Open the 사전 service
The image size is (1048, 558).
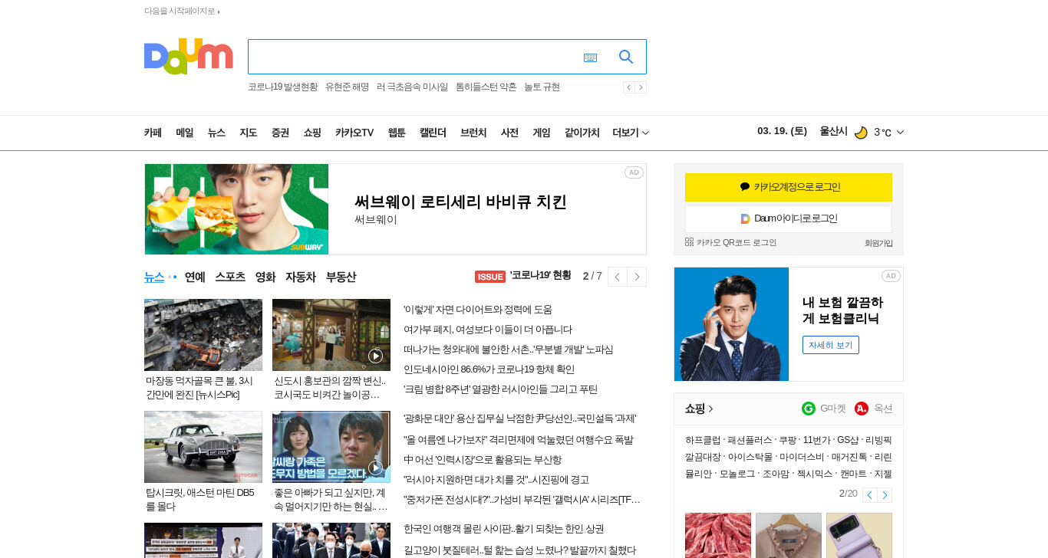(x=509, y=133)
